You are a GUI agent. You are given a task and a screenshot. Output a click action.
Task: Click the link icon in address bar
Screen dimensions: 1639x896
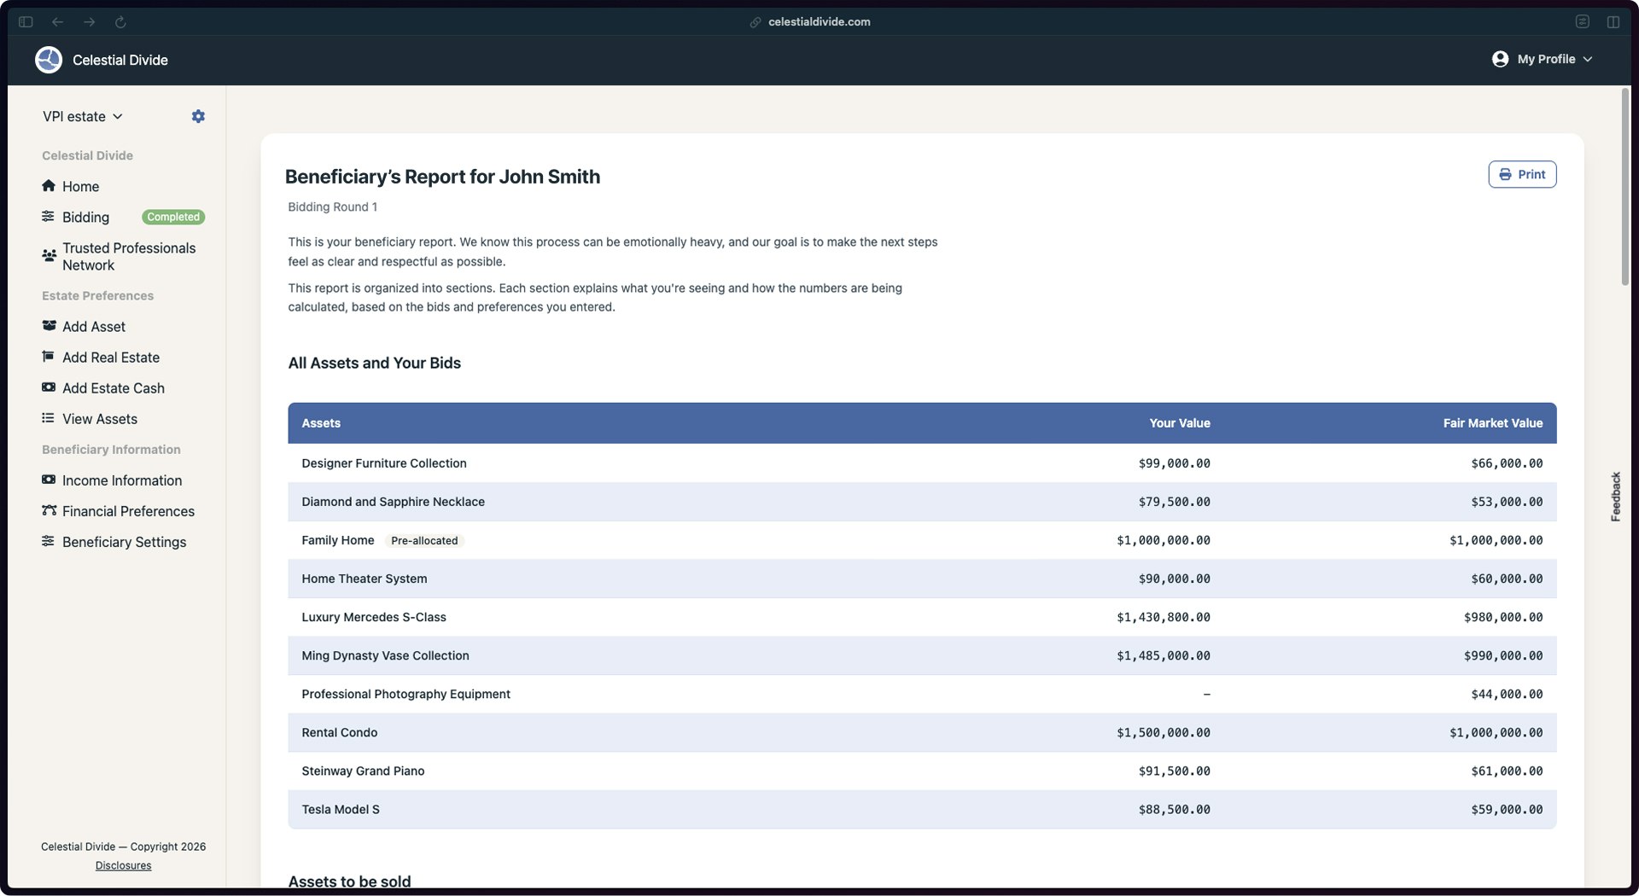tap(755, 22)
